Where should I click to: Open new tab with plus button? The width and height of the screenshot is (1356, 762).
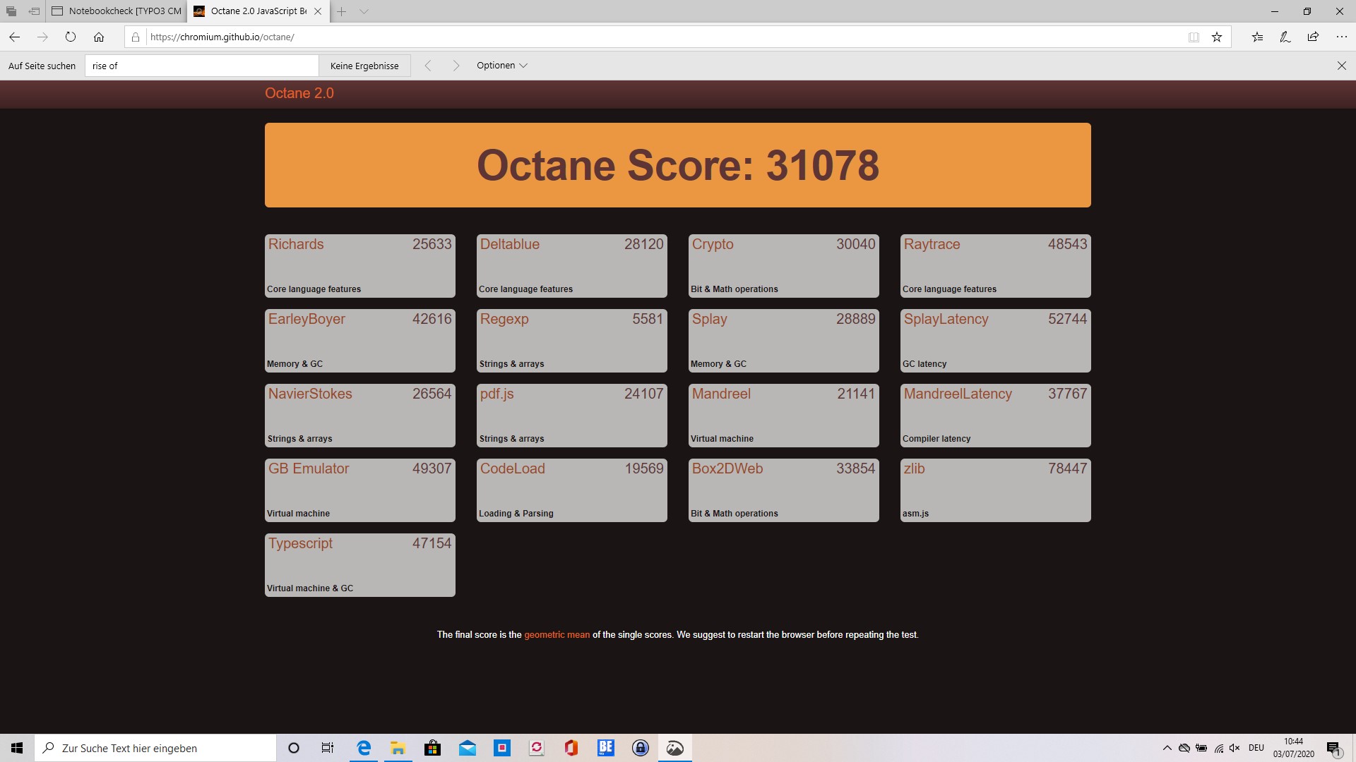tap(341, 11)
